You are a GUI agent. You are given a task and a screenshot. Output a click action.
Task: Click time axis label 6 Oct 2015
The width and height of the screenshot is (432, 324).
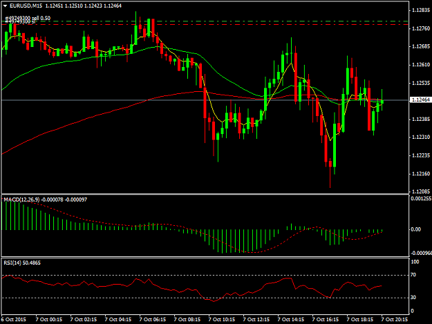(x=14, y=320)
